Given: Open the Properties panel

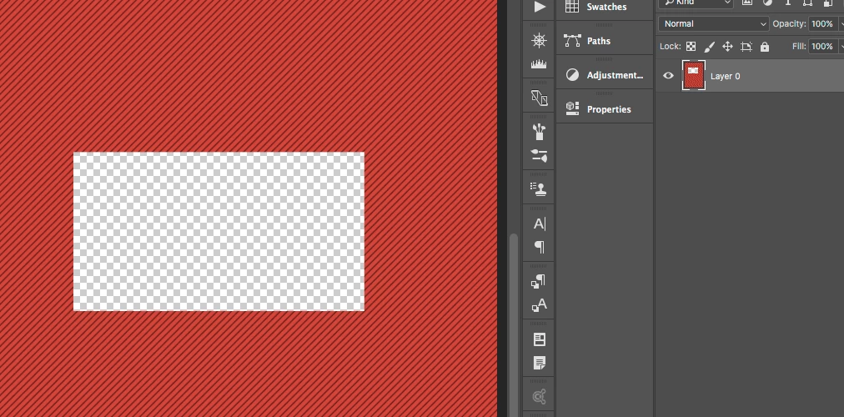Looking at the screenshot, I should coord(605,109).
